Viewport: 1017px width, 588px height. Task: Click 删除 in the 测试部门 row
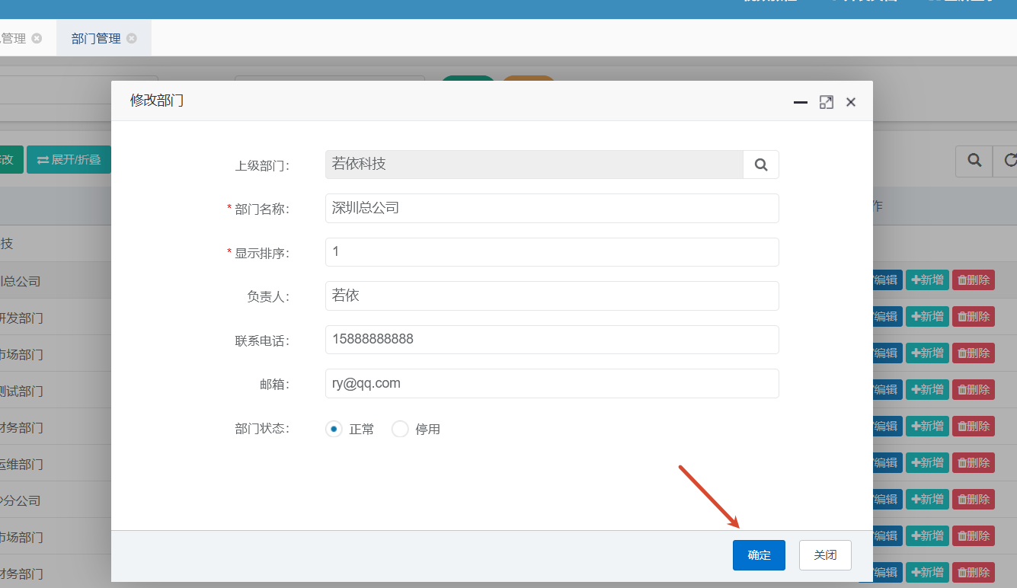(974, 389)
